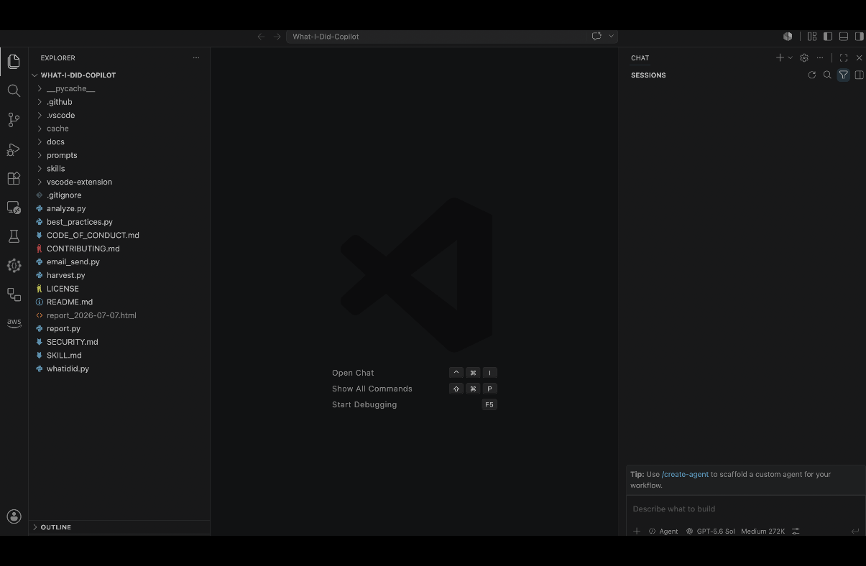This screenshot has height=566, width=866.
Task: Click the /create-agent link in the tip
Action: (685, 474)
